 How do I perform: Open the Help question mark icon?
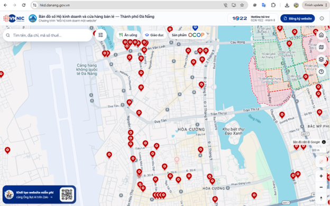tap(321, 71)
